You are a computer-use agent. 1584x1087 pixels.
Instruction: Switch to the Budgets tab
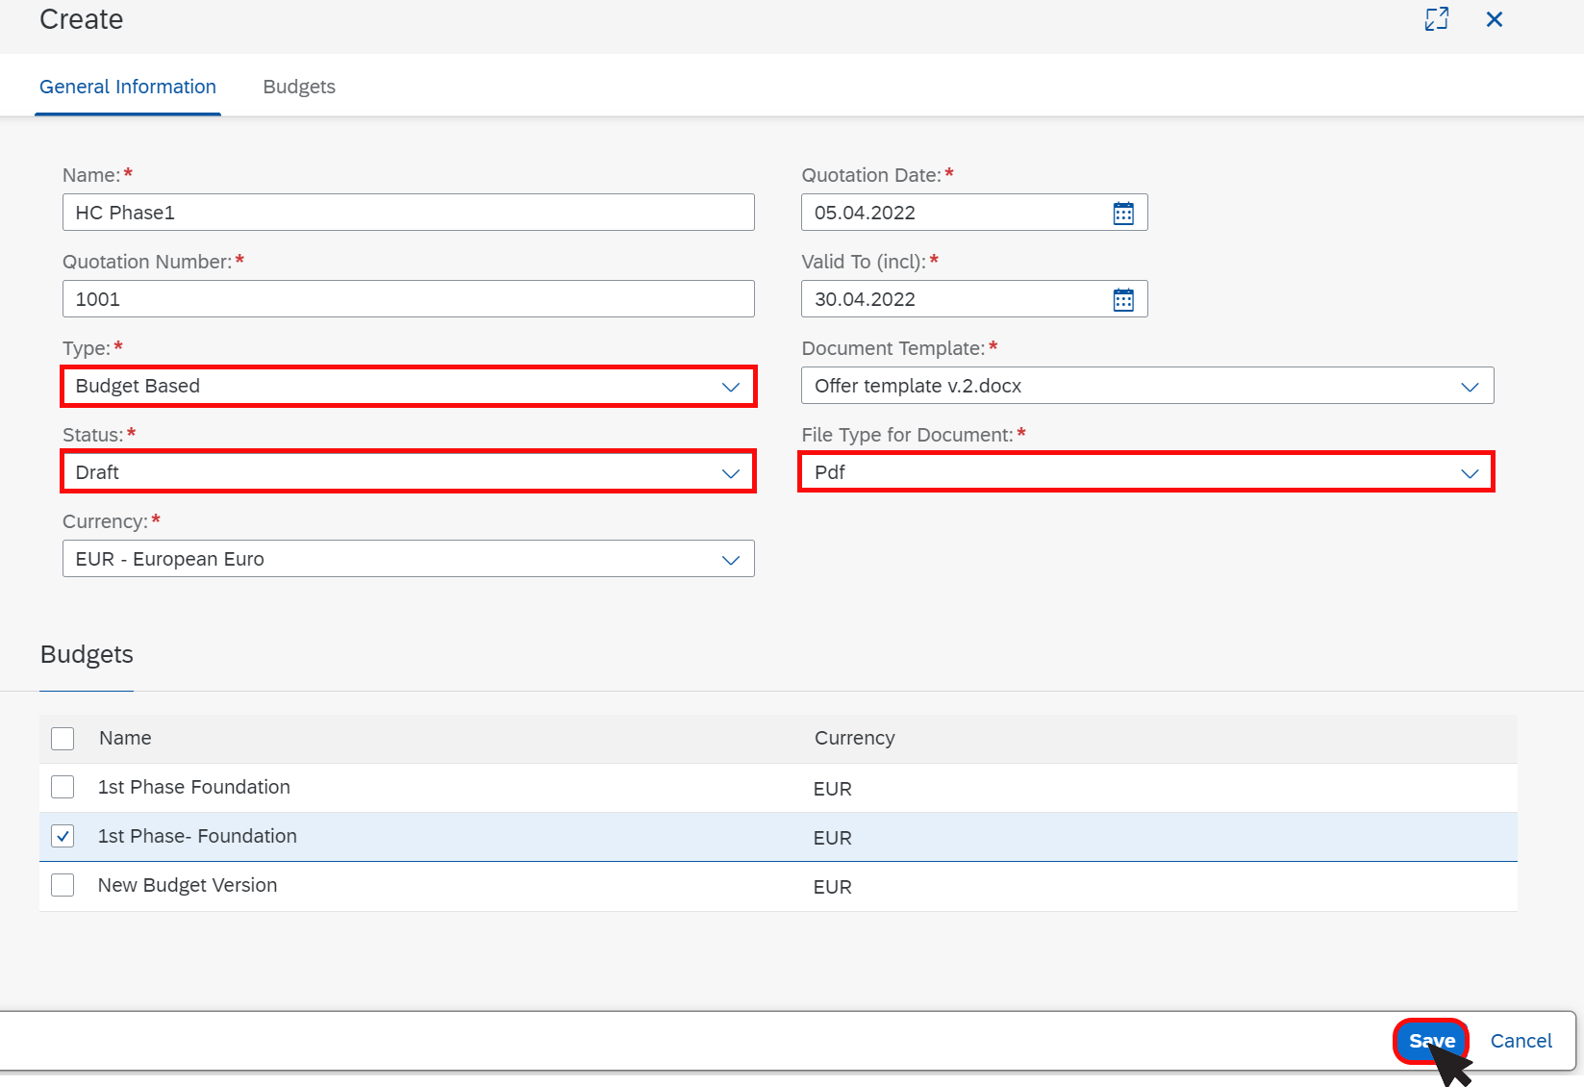click(x=299, y=87)
